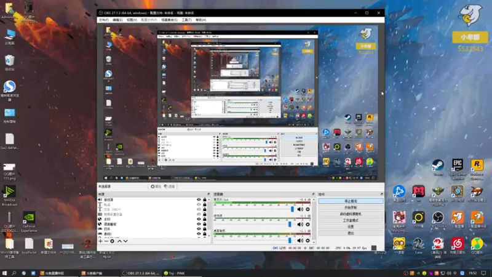Viewport: 492px width, 277px height.
Task: Mute the middle mixer channel speaker icon
Action: click(300, 225)
